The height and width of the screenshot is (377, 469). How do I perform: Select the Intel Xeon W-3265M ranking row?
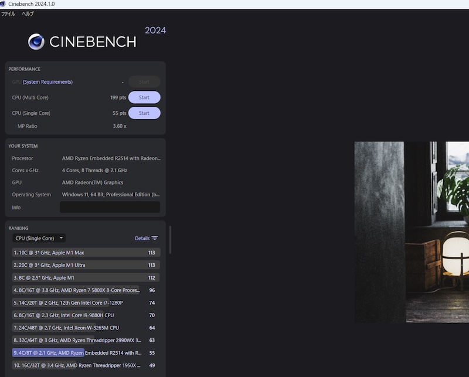[x=86, y=328]
